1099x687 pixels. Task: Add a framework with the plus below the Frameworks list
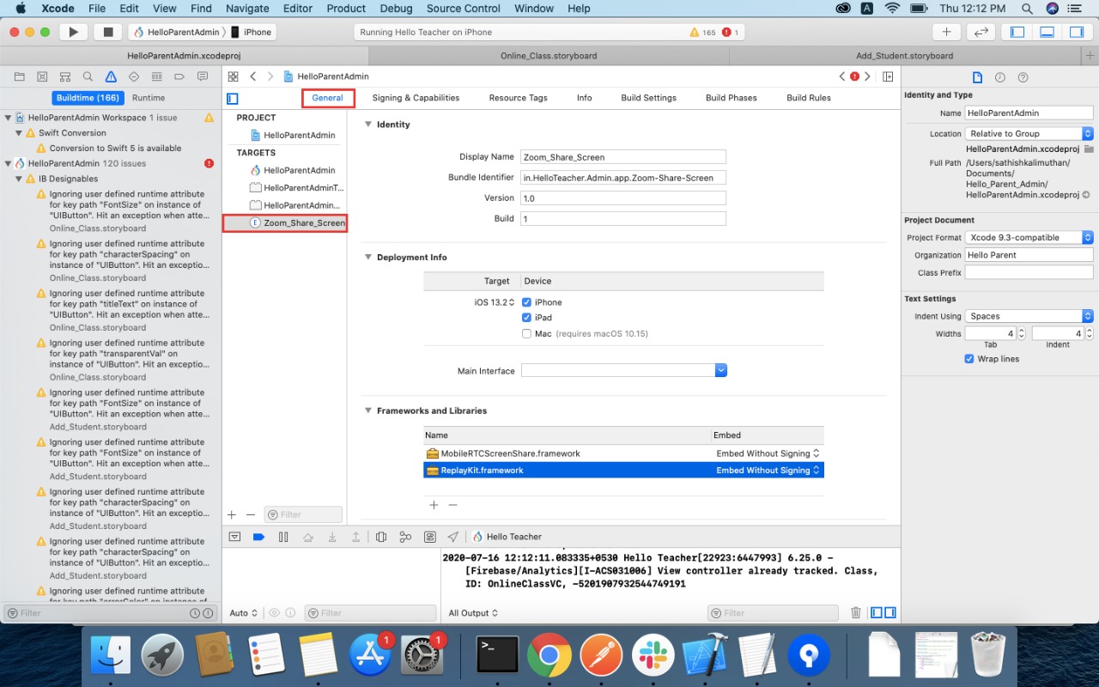[434, 505]
